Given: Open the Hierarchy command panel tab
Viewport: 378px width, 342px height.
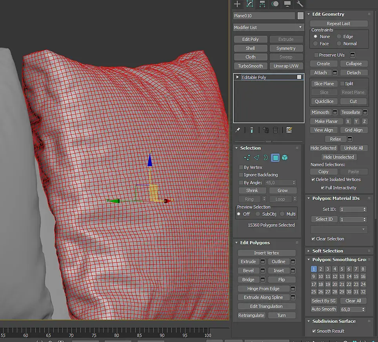Looking at the screenshot, I should pyautogui.click(x=262, y=4).
